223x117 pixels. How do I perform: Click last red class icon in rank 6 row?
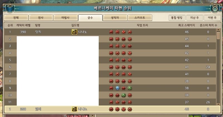130,67
